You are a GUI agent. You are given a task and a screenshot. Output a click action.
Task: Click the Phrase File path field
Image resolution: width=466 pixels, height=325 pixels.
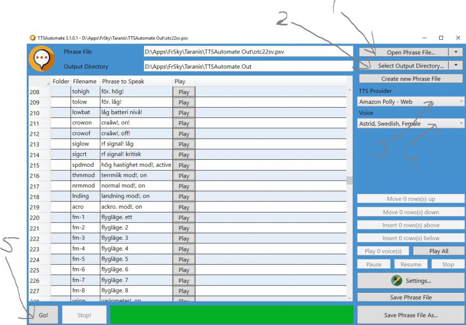[248, 52]
